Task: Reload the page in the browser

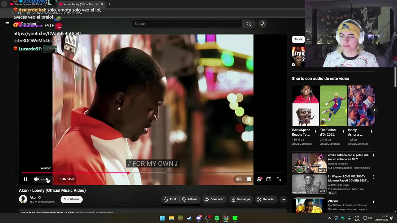Action: coord(19,13)
